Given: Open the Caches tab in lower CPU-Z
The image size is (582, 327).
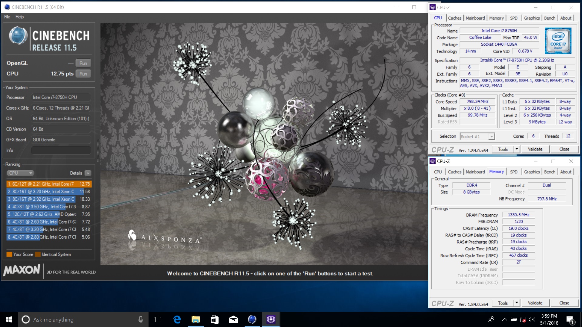Looking at the screenshot, I should click(x=455, y=172).
